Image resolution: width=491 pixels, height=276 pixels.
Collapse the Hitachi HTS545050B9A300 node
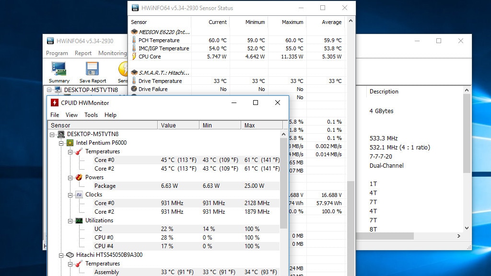tap(61, 255)
